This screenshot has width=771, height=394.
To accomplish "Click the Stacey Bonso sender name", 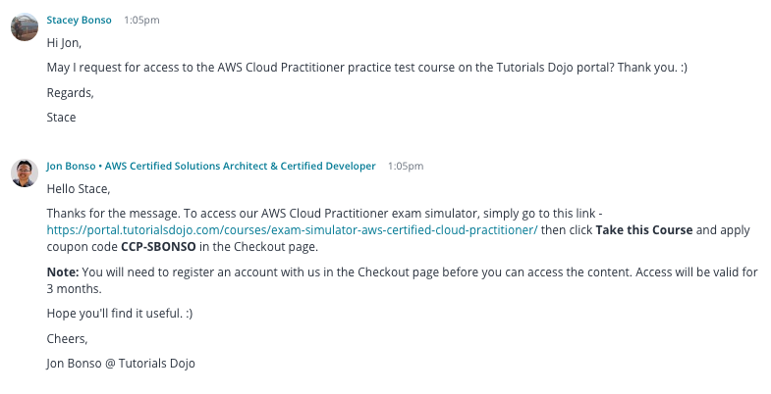I will click(x=79, y=21).
